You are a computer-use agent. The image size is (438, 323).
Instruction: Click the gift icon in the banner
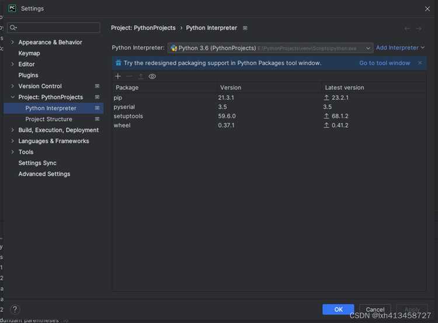[x=119, y=63]
